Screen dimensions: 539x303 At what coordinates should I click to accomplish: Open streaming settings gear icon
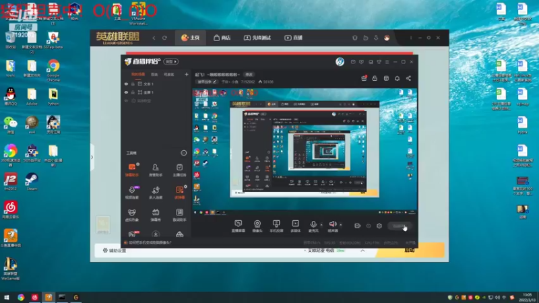click(x=379, y=226)
